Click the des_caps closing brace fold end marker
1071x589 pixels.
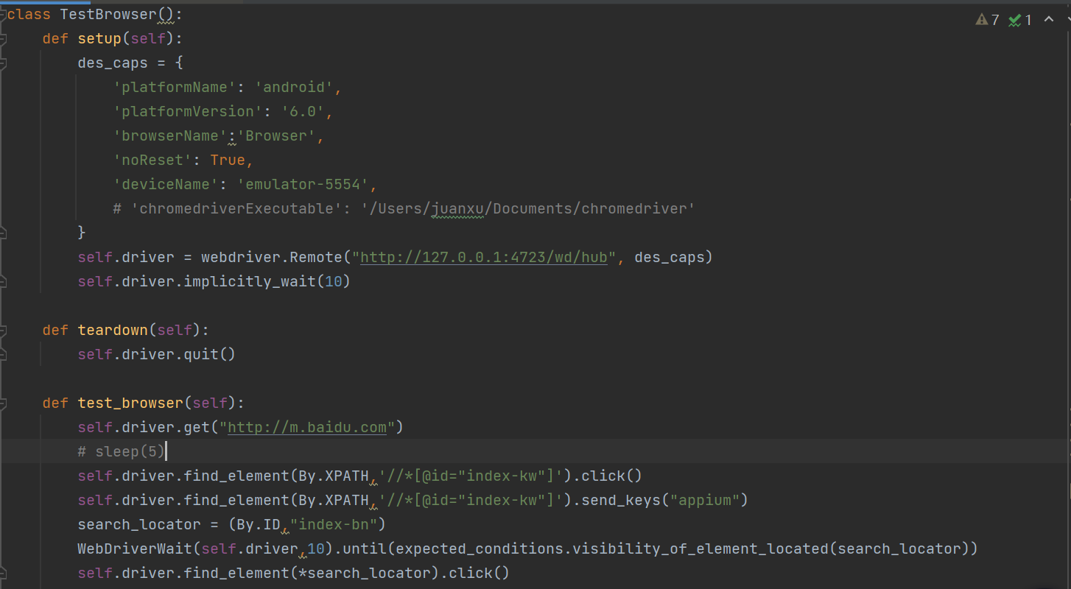3,233
